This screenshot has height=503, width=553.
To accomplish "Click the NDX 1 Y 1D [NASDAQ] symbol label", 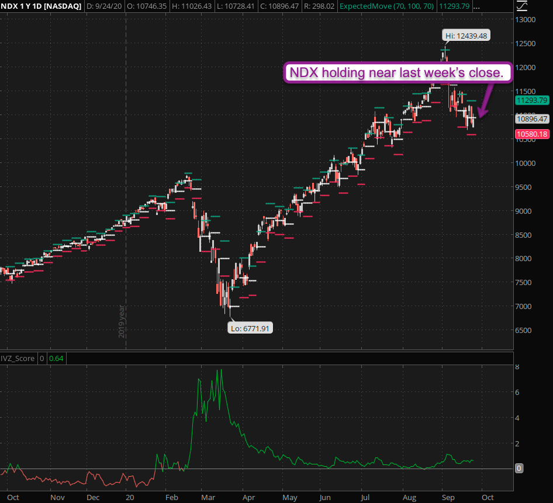I will click(x=41, y=6).
